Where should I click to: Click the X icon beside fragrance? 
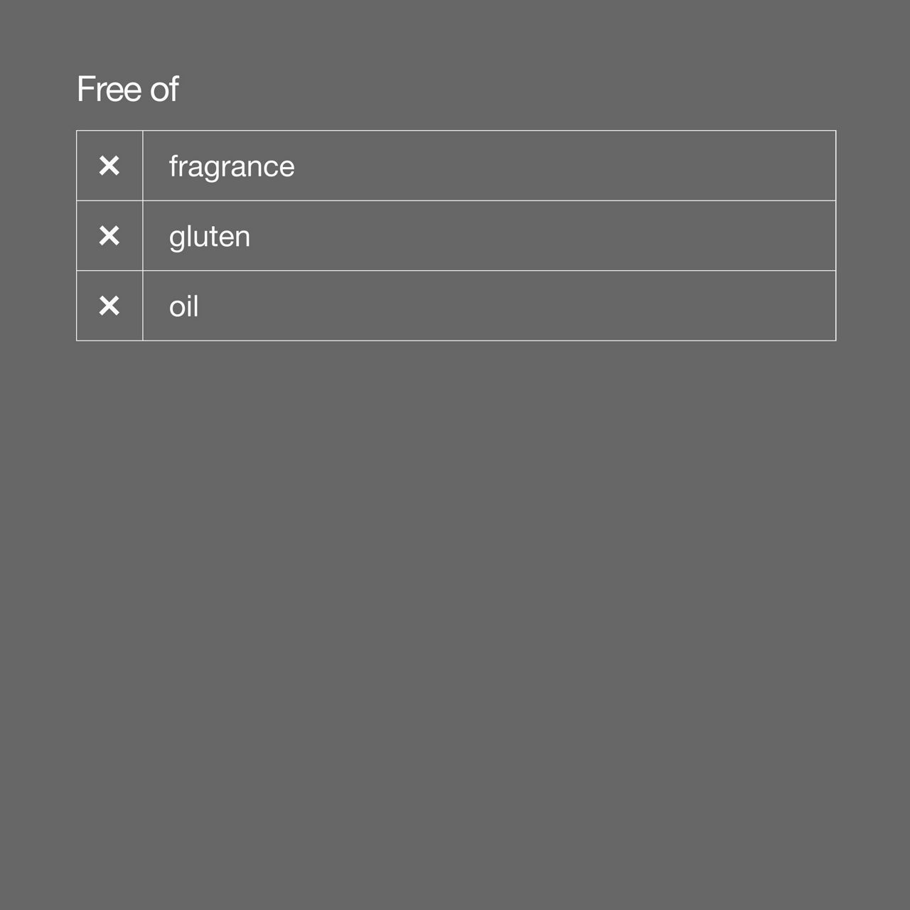(109, 166)
